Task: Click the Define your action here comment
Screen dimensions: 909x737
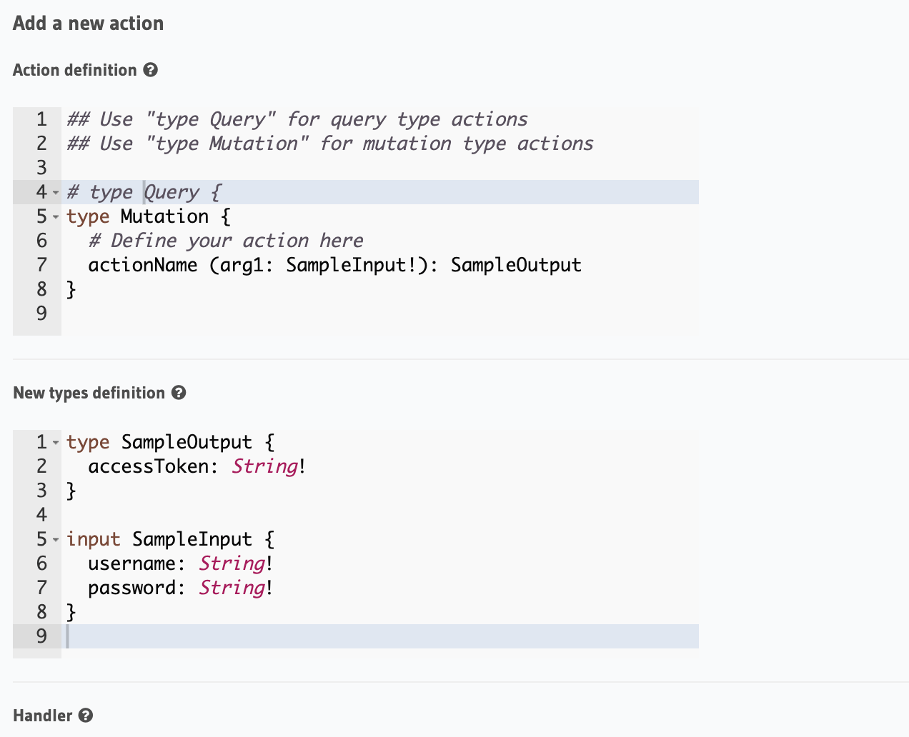Action: point(225,240)
